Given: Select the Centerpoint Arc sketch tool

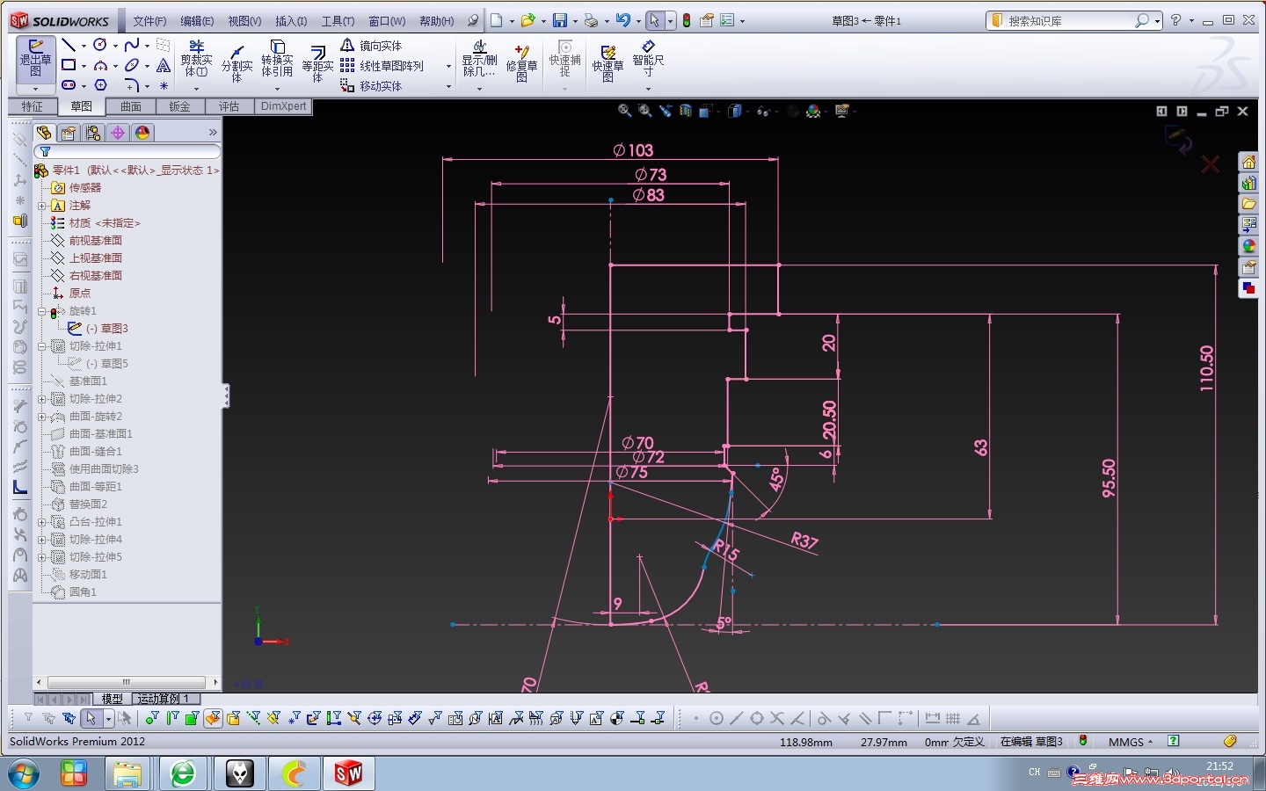Looking at the screenshot, I should tap(100, 65).
